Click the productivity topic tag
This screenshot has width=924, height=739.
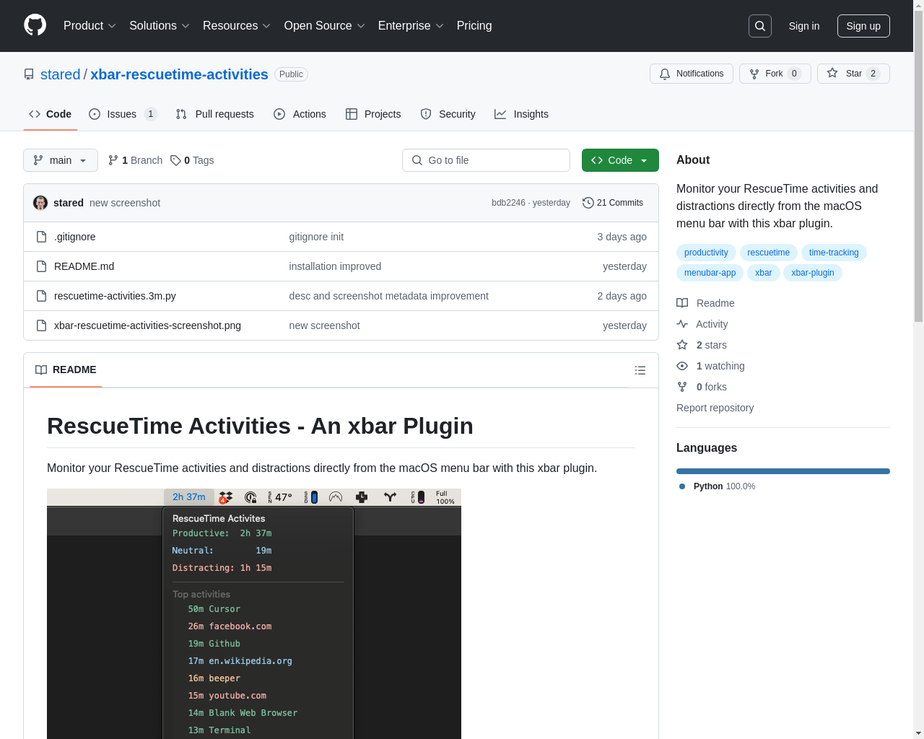706,253
